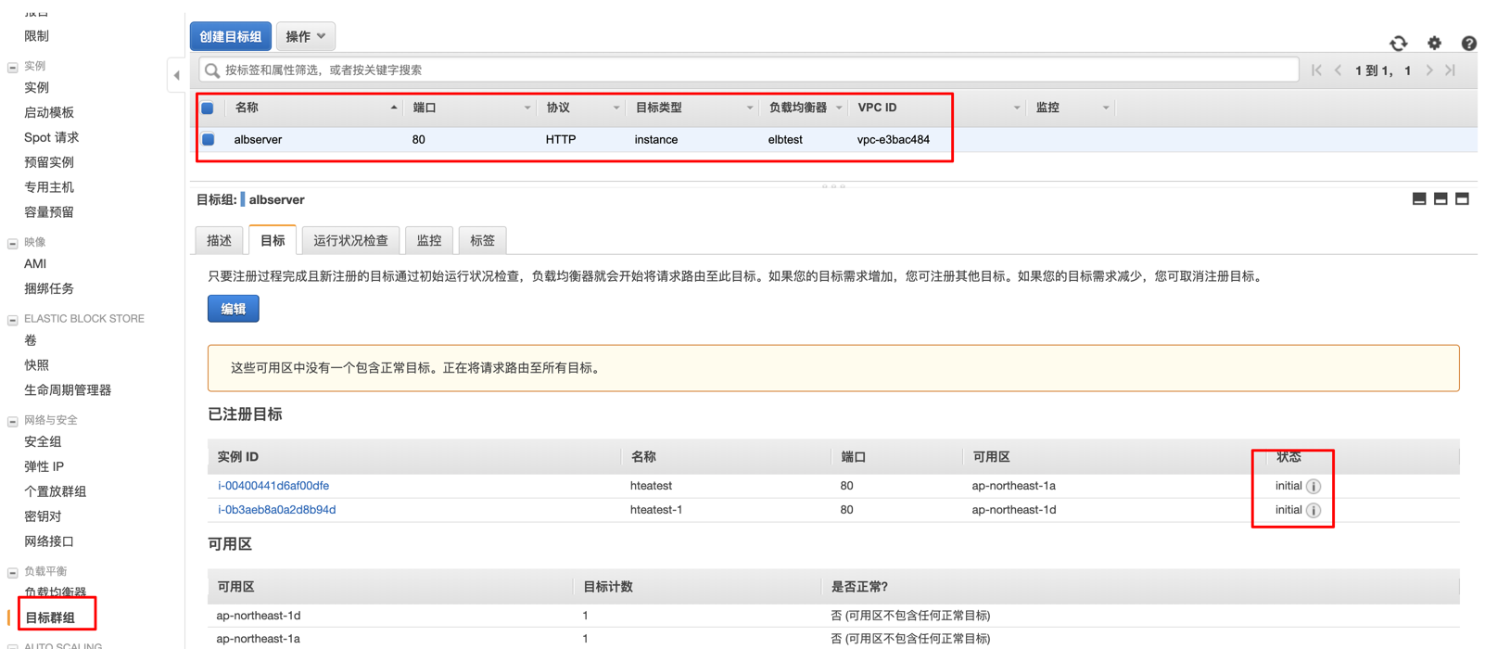
Task: Focus the tag and attribute search field
Action: [x=751, y=70]
